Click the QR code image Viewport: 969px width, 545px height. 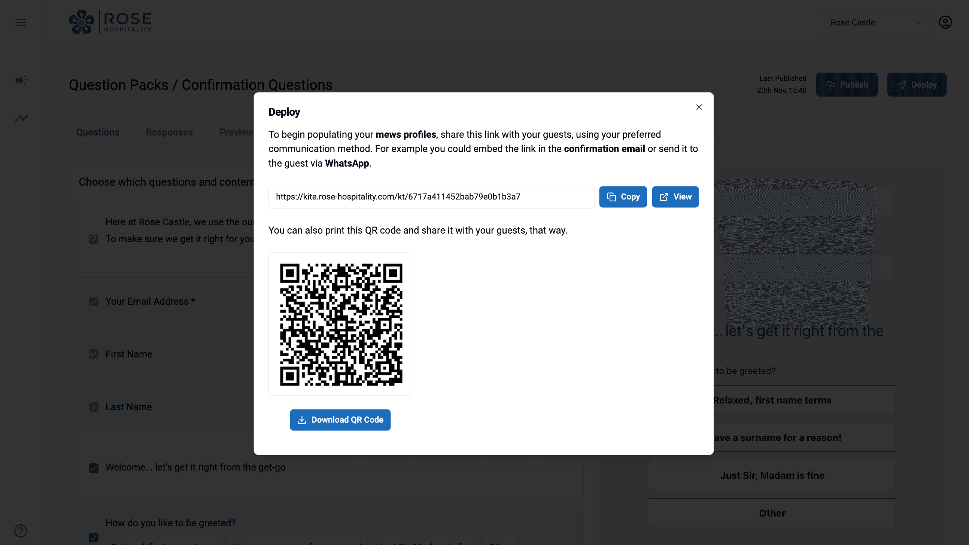point(340,324)
